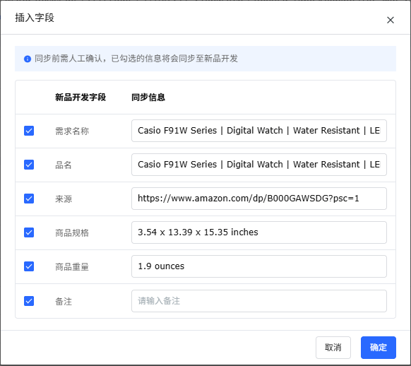Close the 插入字段 dialog with X

click(x=391, y=20)
